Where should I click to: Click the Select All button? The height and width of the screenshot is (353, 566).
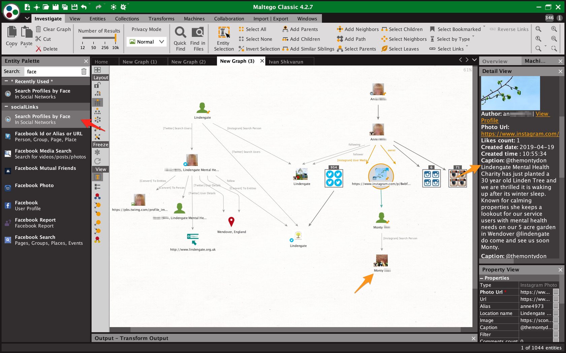click(x=252, y=29)
